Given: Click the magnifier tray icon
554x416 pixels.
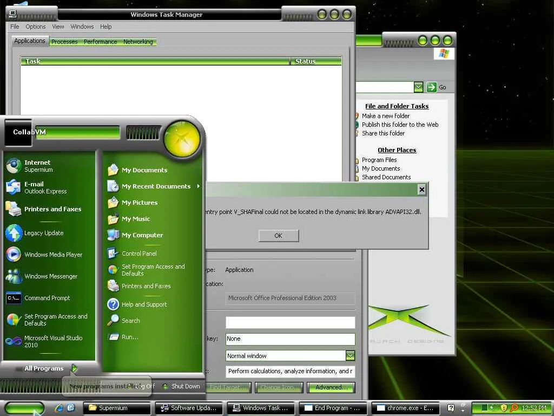Looking at the screenshot, I should (x=514, y=408).
